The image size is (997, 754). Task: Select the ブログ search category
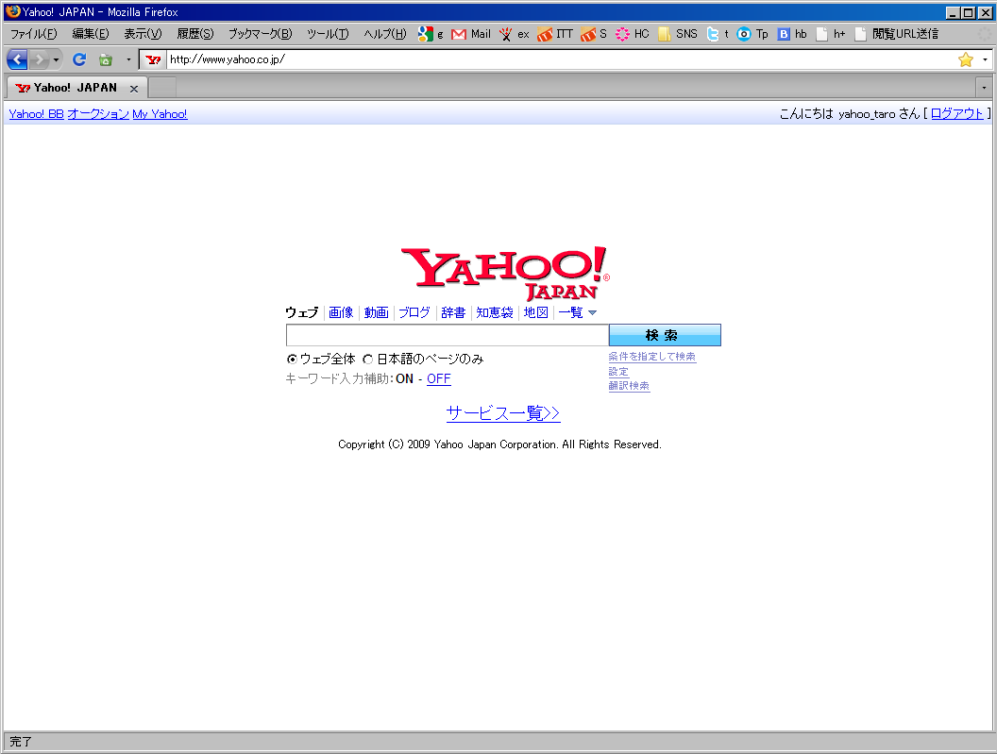click(x=414, y=312)
